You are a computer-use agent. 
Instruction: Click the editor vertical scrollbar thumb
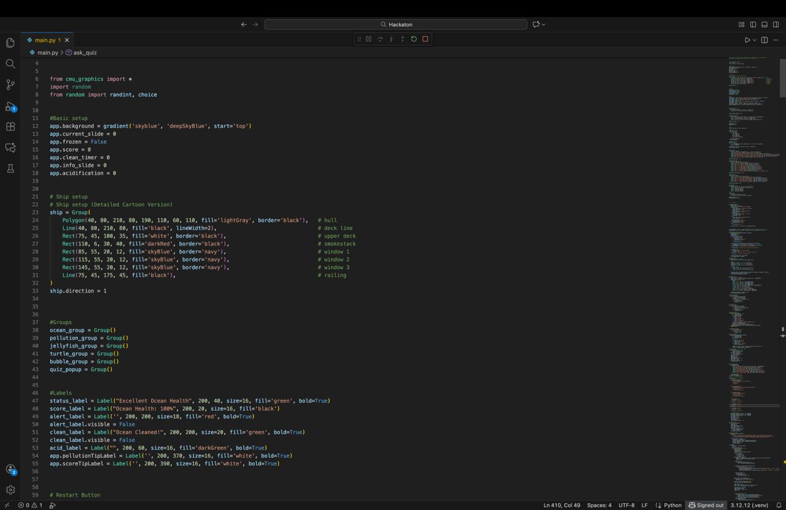click(783, 77)
